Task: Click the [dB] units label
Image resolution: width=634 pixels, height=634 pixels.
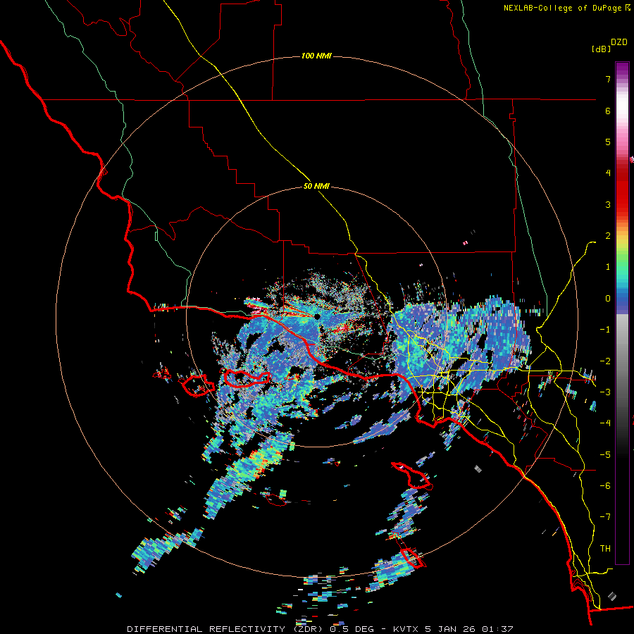Action: pos(601,49)
